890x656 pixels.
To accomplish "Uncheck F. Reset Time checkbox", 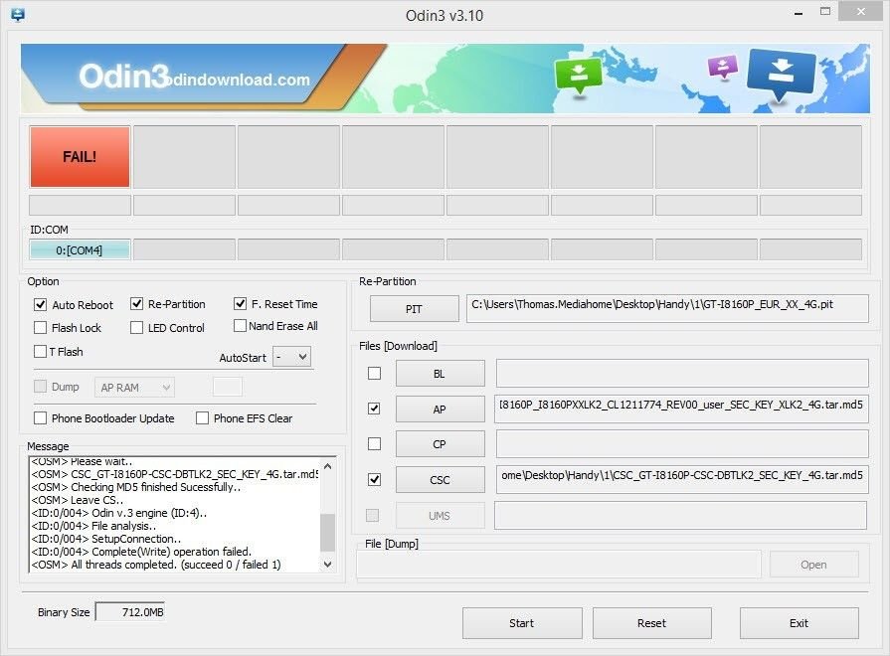I will coord(240,304).
